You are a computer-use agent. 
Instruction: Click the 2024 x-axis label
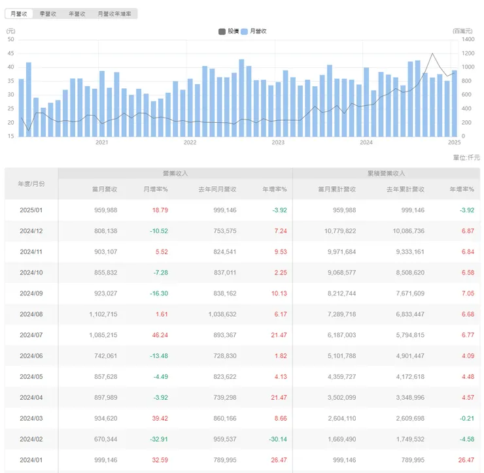tap(366, 142)
